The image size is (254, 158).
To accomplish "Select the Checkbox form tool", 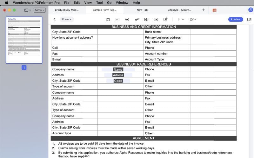I will click(117, 19).
